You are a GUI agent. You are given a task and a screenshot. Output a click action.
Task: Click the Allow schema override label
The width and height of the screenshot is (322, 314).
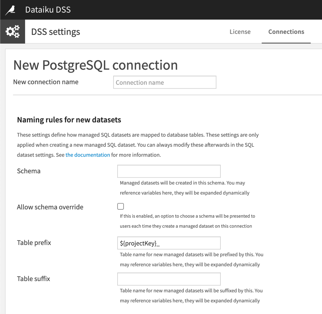coord(50,207)
